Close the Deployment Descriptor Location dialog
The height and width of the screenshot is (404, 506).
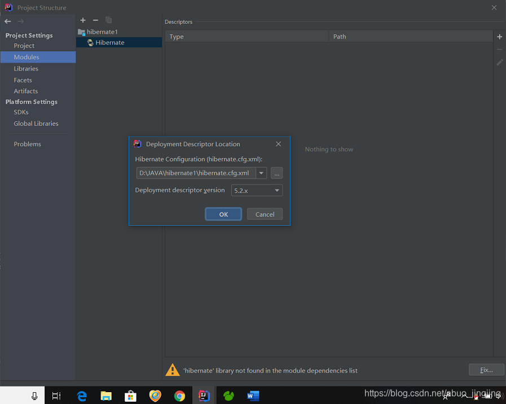tap(279, 144)
